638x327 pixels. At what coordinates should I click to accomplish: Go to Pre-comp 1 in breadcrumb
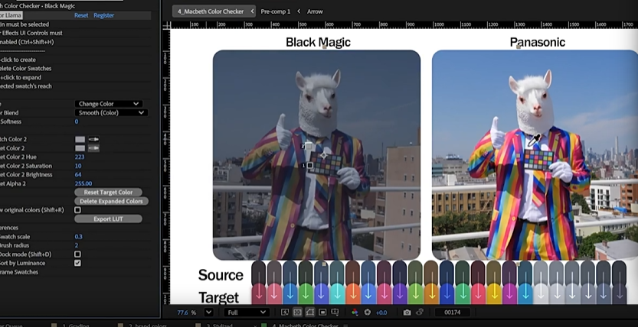(x=276, y=11)
